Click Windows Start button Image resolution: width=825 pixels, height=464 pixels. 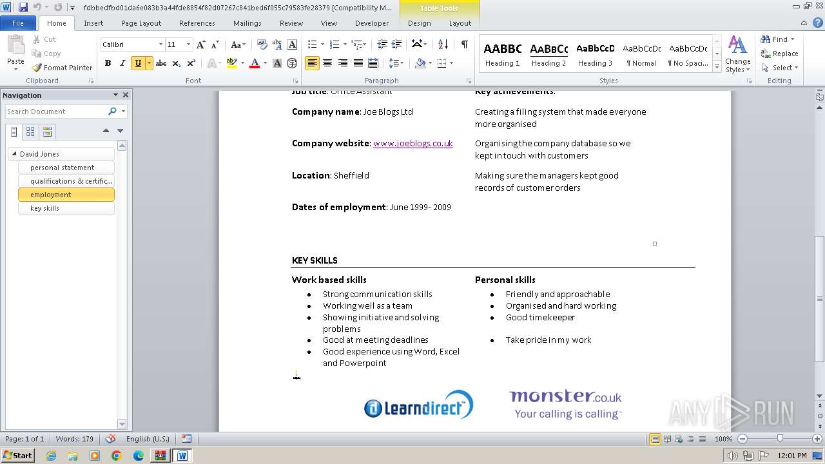[17, 456]
